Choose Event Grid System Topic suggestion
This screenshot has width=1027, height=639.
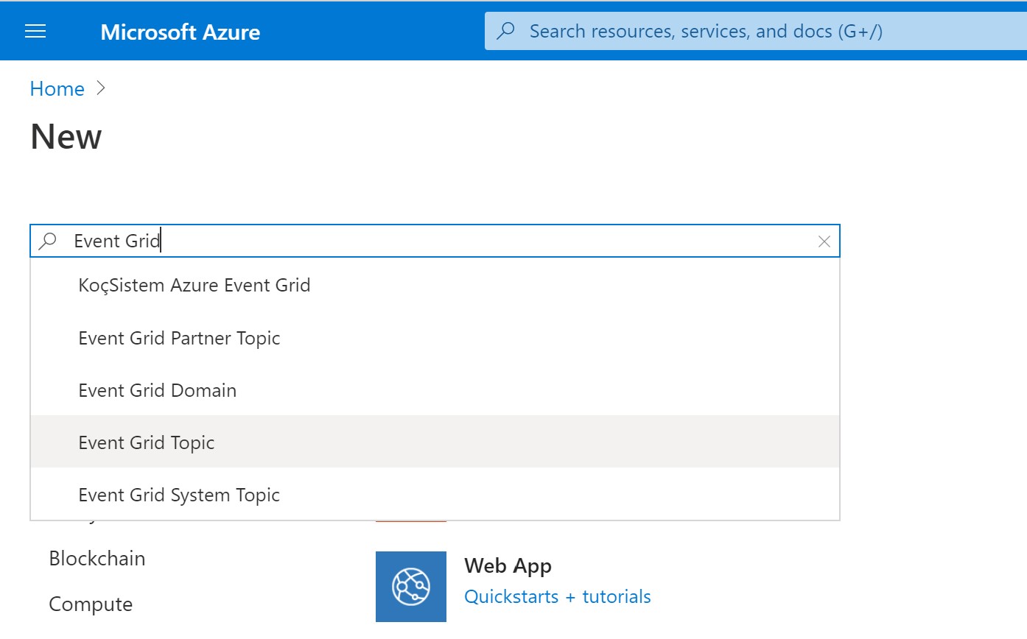179,495
